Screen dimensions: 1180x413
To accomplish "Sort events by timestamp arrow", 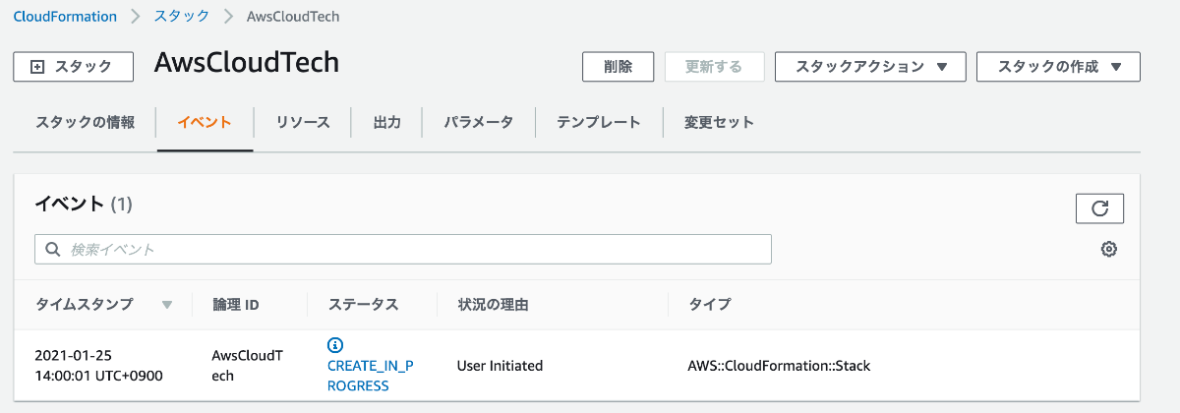I will coord(167,305).
